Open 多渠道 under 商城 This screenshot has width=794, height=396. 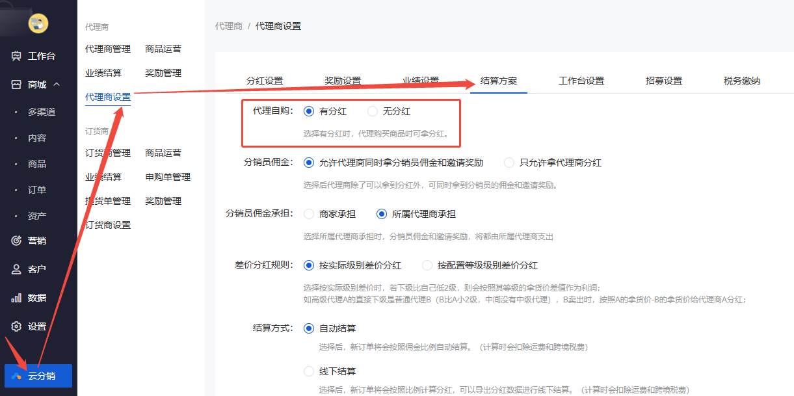pos(42,112)
